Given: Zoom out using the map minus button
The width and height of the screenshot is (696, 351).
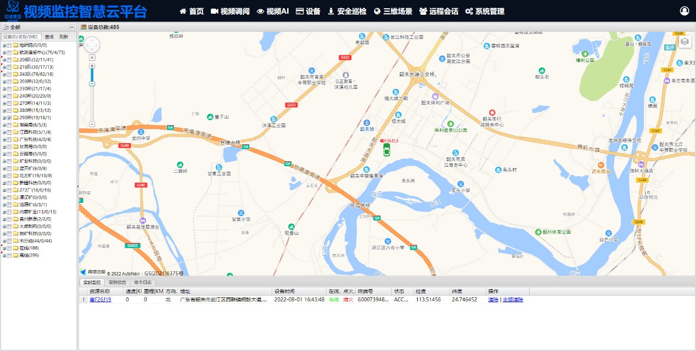Looking at the screenshot, I should tap(92, 124).
